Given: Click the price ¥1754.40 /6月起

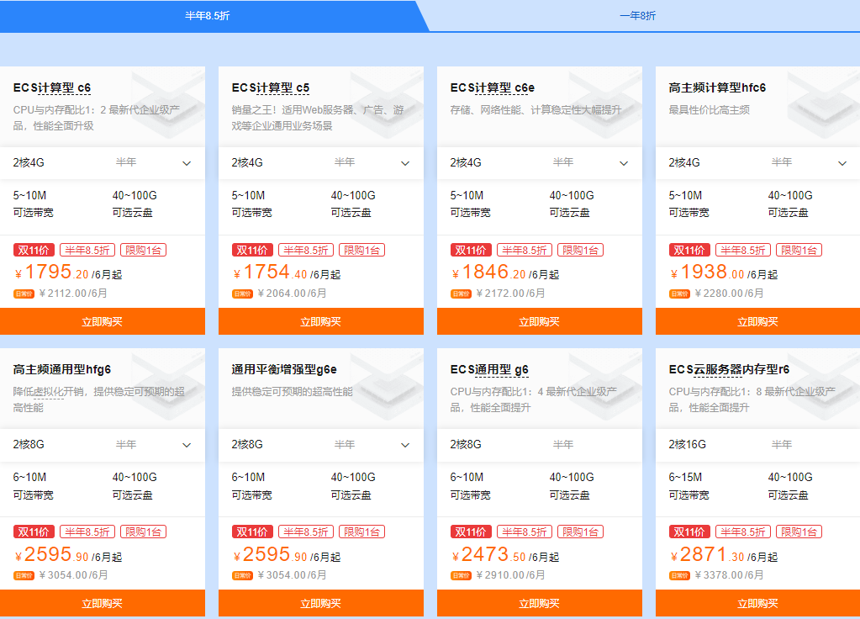Looking at the screenshot, I should point(287,272).
